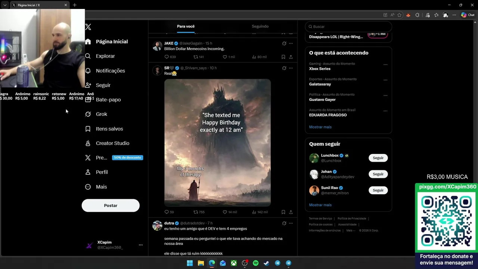Image resolution: width=478 pixels, height=269 pixels.
Task: View analytics of SR's post (142 mil)
Action: (x=260, y=212)
